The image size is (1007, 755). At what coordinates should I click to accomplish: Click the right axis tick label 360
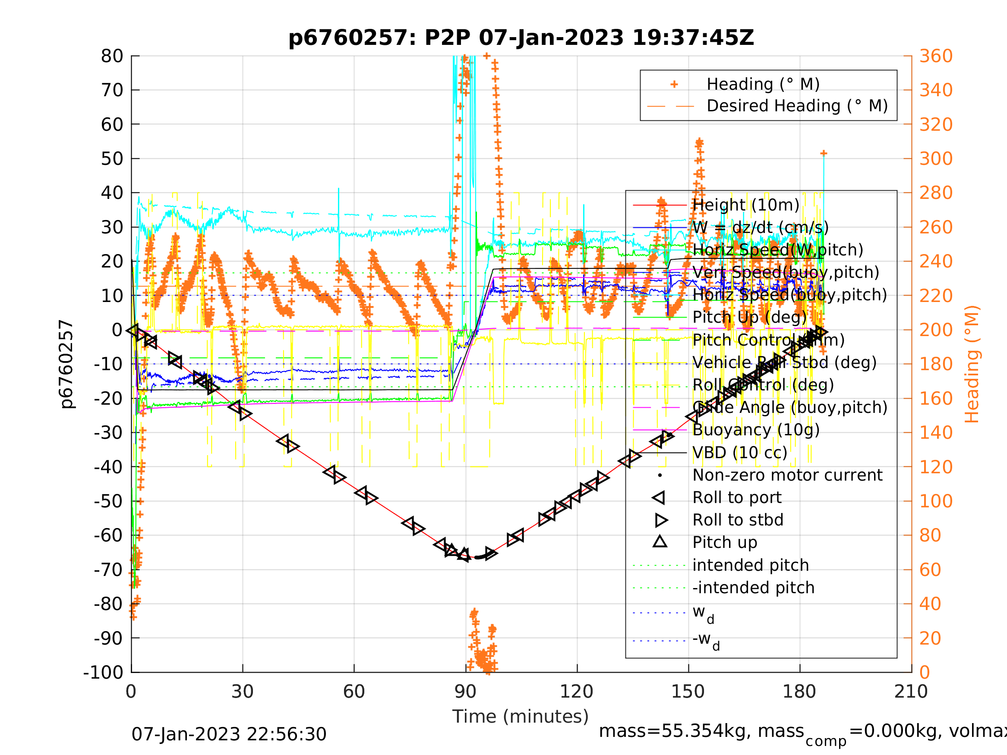pos(936,57)
